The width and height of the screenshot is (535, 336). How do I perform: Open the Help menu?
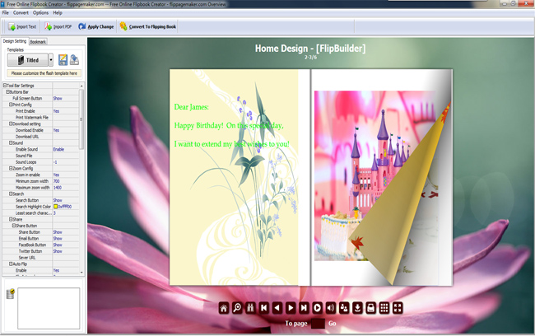tap(58, 12)
